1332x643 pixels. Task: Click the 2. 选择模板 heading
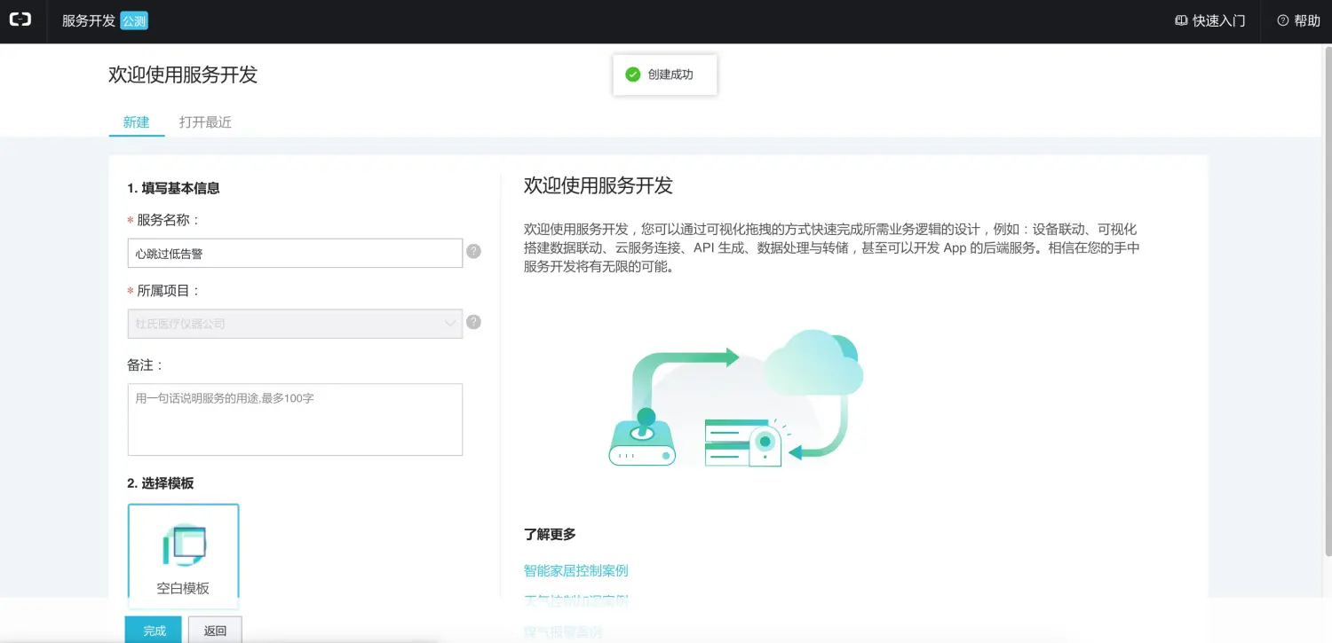tap(160, 483)
